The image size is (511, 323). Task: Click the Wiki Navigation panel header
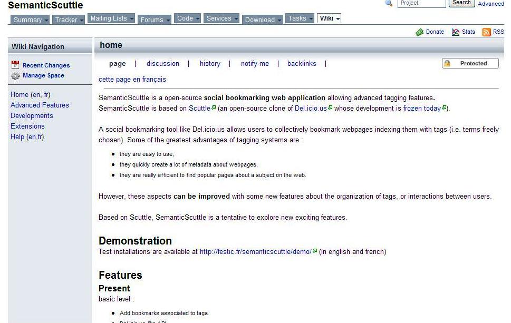click(x=50, y=46)
